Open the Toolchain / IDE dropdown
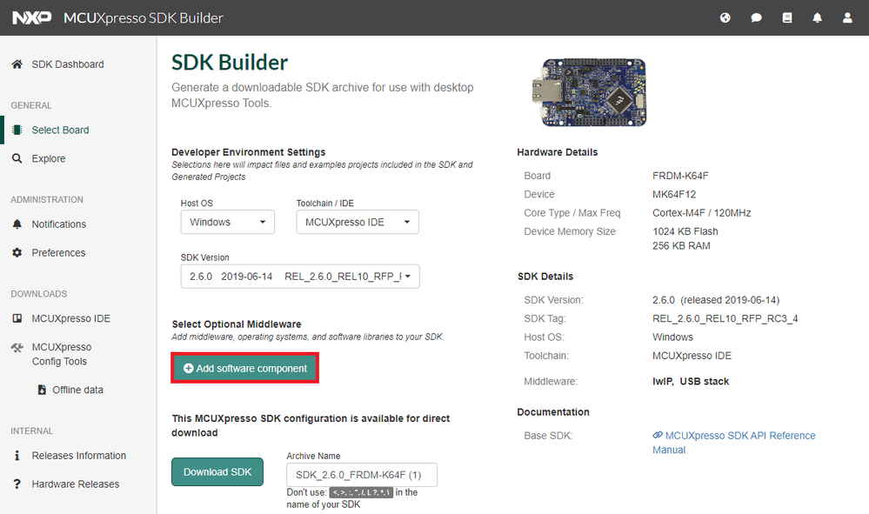Screen dimensions: 869x514 357,222
